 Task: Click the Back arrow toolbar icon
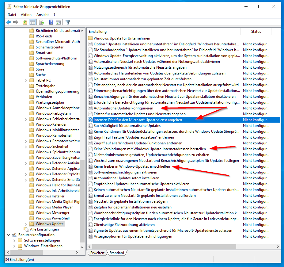point(9,22)
